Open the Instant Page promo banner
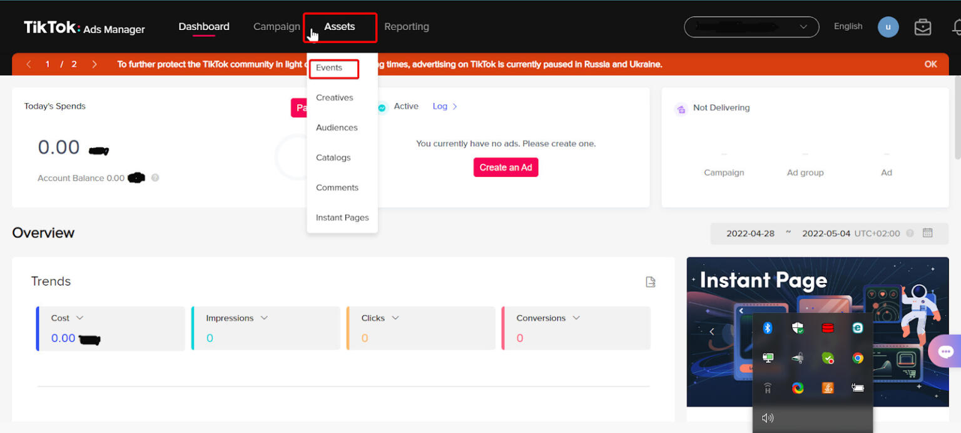Screen dimensions: 961x433 (x=818, y=332)
